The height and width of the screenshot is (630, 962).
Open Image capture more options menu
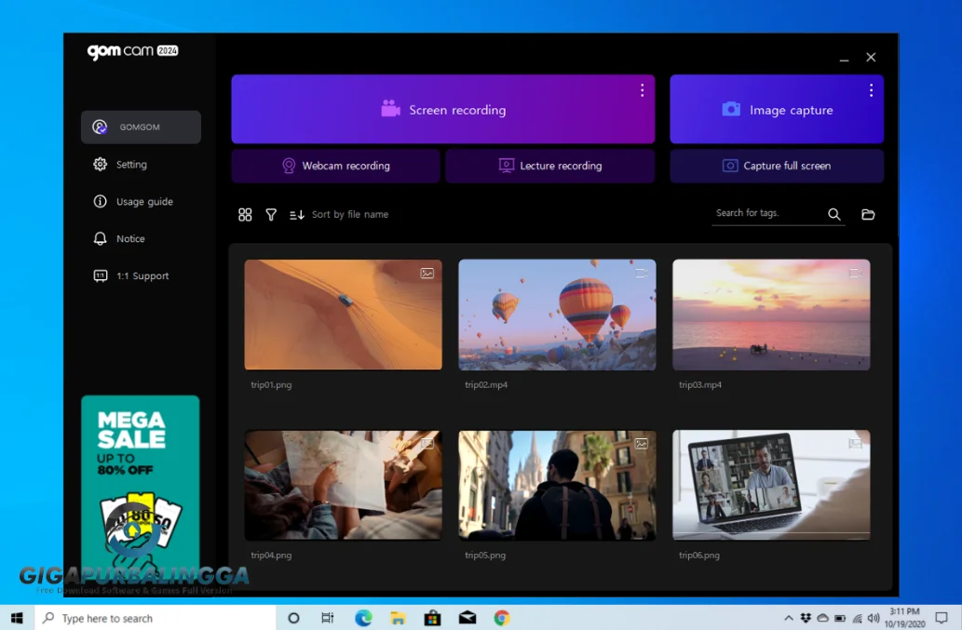tap(871, 90)
